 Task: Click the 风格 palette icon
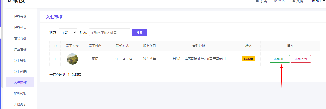[293, 1]
